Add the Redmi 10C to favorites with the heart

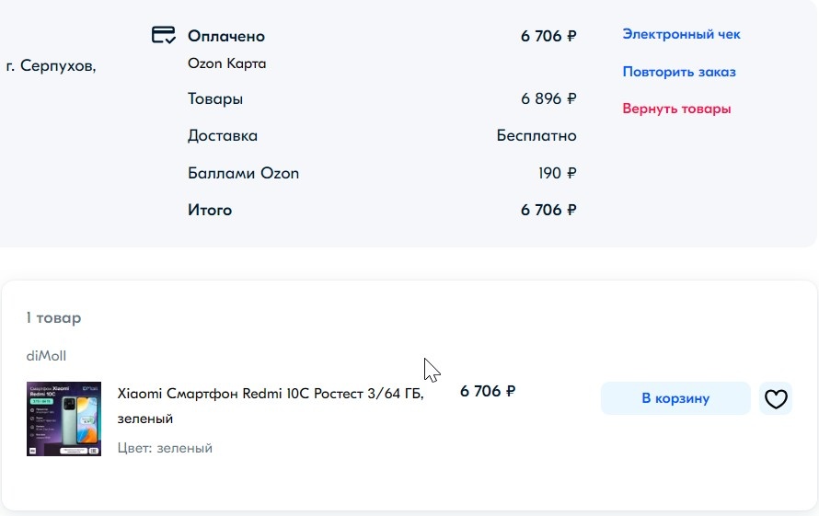pyautogui.click(x=776, y=399)
